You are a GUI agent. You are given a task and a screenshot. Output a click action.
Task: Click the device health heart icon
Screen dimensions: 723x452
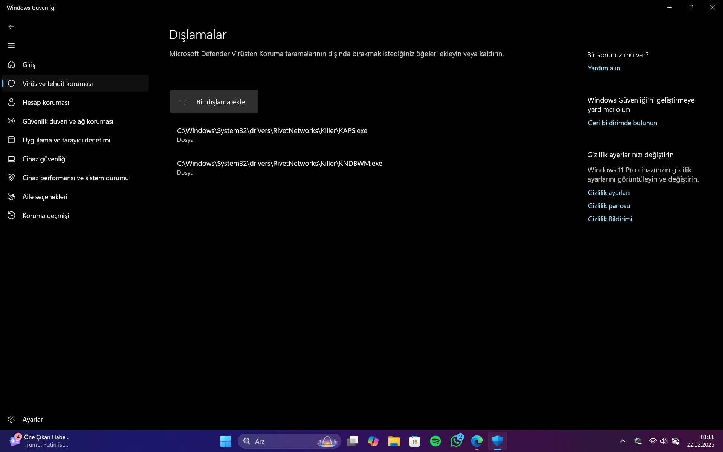point(11,178)
